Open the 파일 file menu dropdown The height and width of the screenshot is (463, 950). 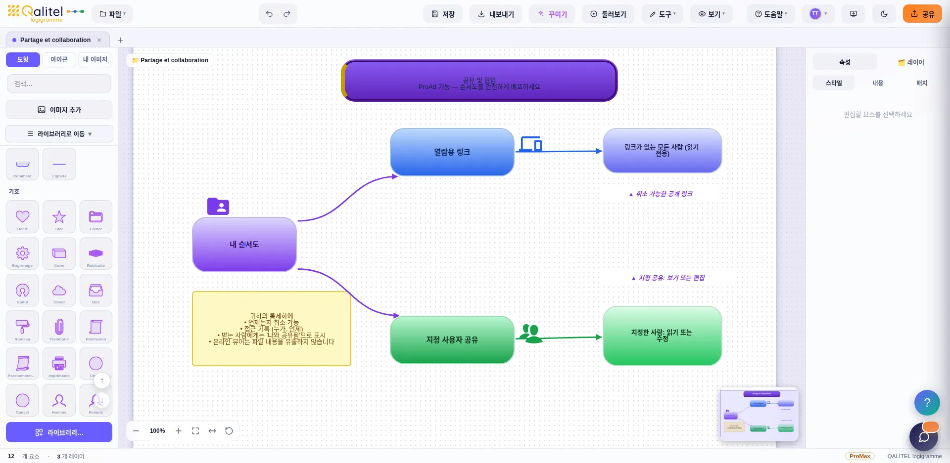click(x=112, y=14)
